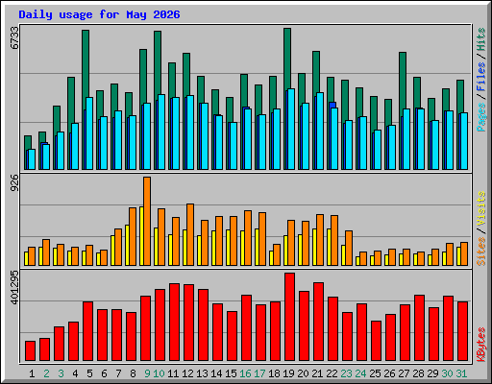Click the orange visits bar for day 9

click(x=147, y=221)
